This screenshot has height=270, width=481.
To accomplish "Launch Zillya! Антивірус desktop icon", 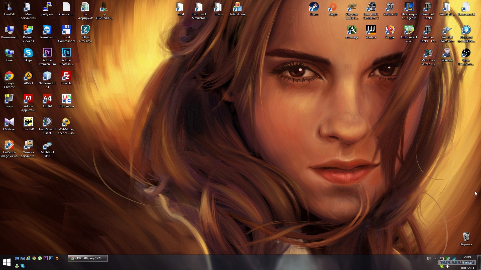I will [x=85, y=34].
